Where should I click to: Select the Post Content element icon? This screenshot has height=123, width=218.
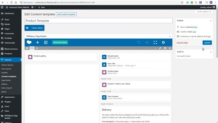104,97
